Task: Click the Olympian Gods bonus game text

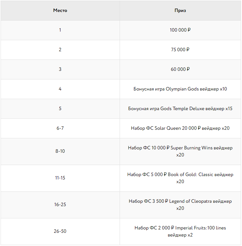Action: pyautogui.click(x=180, y=89)
